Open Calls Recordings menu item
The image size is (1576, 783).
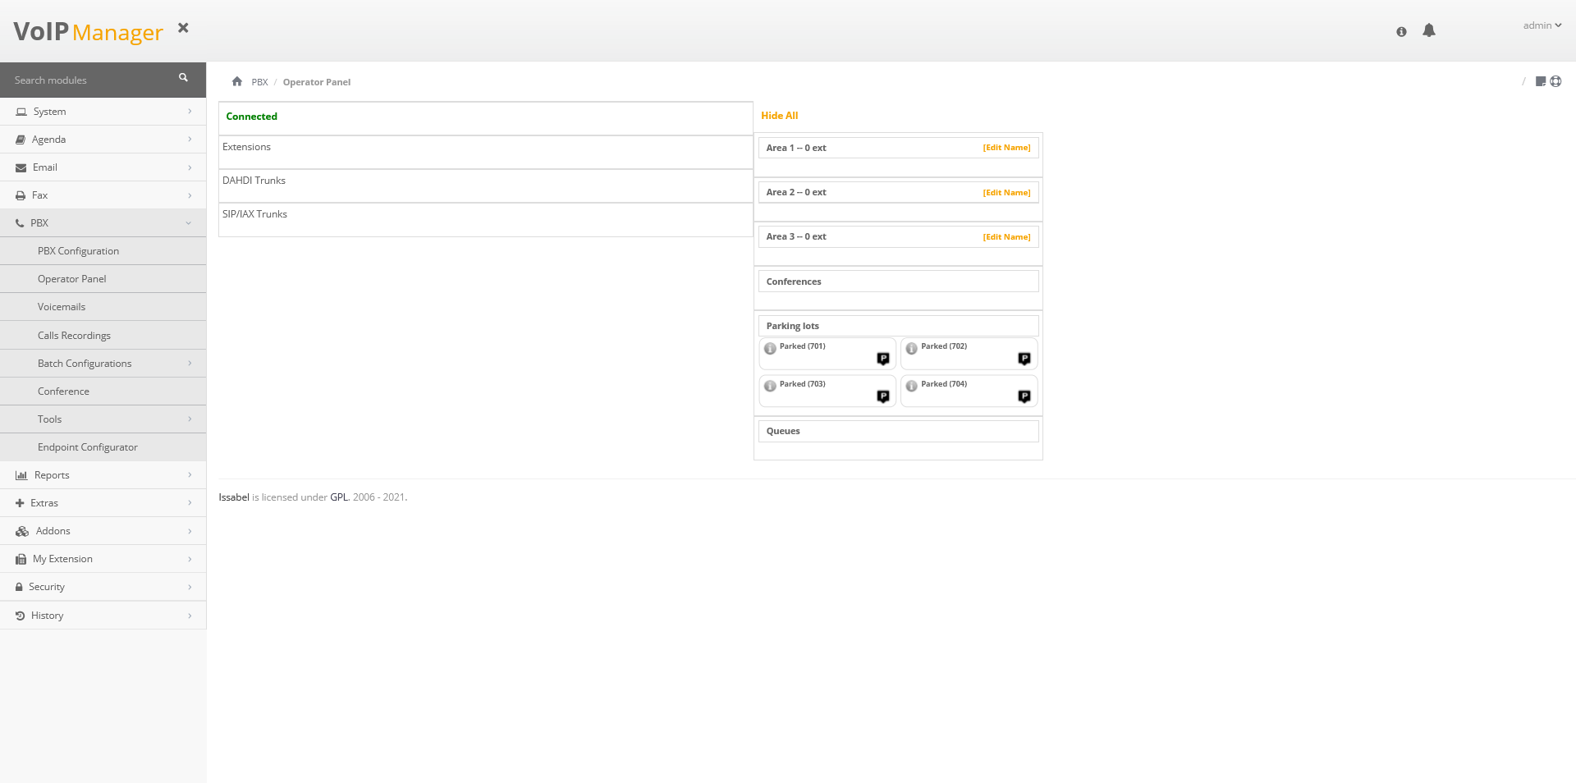point(74,336)
